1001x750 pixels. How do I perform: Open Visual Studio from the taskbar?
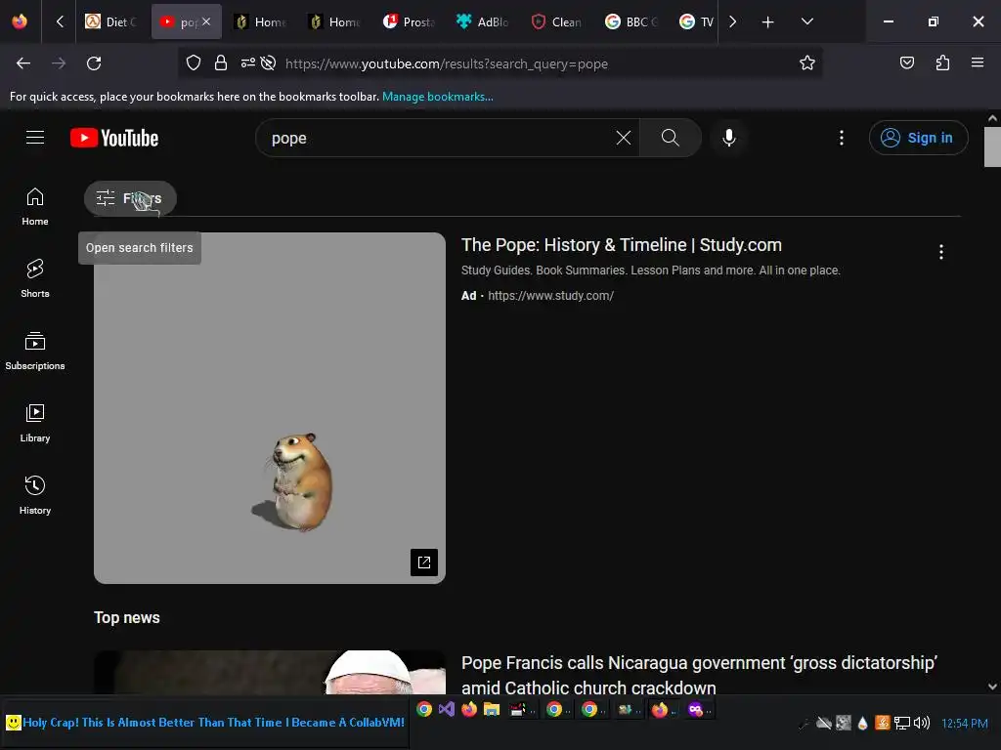[x=446, y=709]
